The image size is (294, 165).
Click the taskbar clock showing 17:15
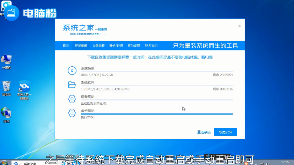pos(285,162)
